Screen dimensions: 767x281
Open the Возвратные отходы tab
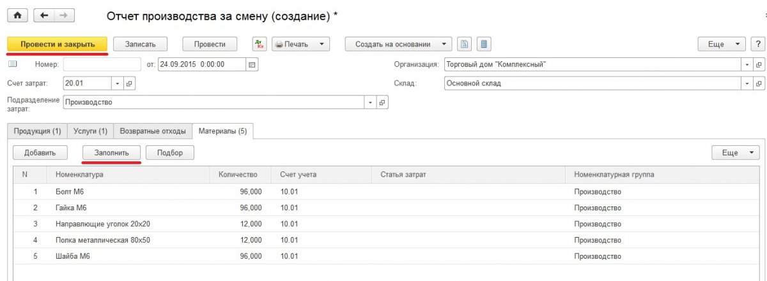tap(153, 131)
